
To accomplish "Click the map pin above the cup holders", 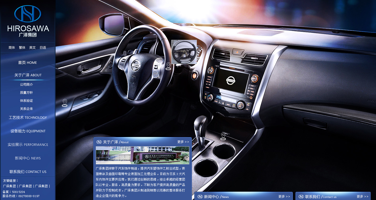I will coord(223,136).
